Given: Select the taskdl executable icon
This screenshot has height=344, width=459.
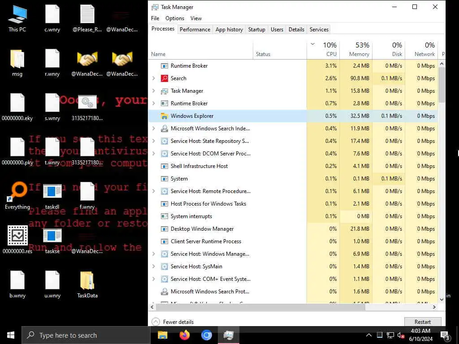Looking at the screenshot, I should pyautogui.click(x=52, y=196).
